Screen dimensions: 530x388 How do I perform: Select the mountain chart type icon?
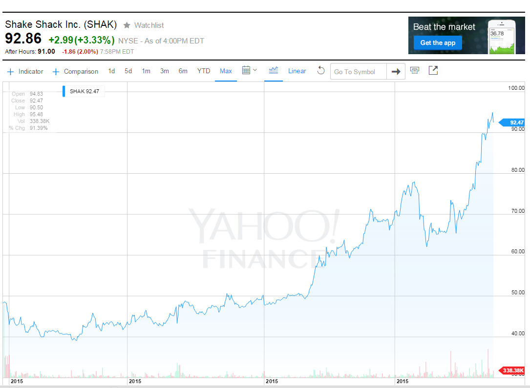(x=274, y=70)
